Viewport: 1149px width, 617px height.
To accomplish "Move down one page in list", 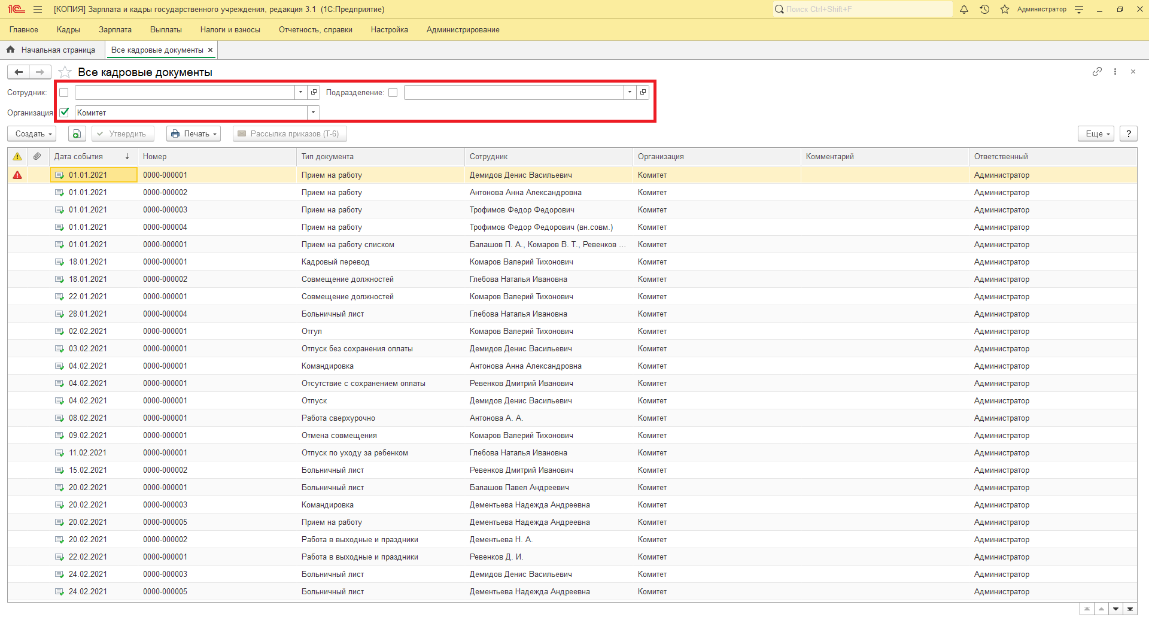I will point(1115,609).
